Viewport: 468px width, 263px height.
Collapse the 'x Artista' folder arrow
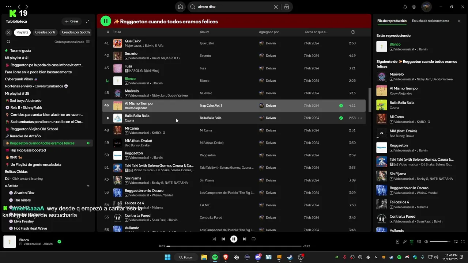(x=88, y=186)
